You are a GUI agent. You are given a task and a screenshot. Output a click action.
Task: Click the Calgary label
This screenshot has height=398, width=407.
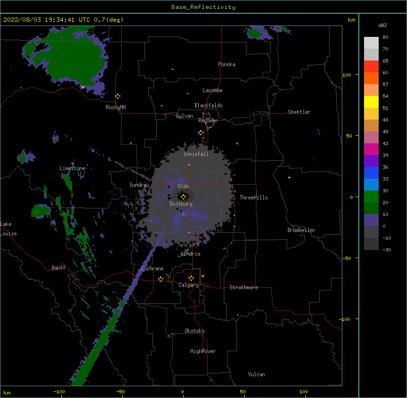tap(188, 285)
